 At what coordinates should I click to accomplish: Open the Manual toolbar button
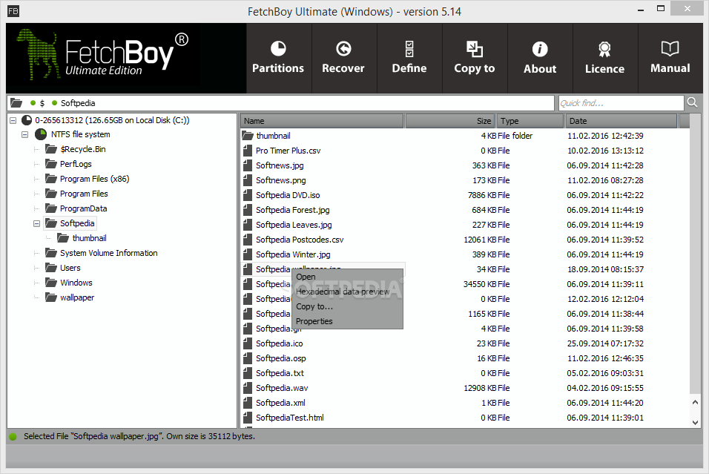670,58
